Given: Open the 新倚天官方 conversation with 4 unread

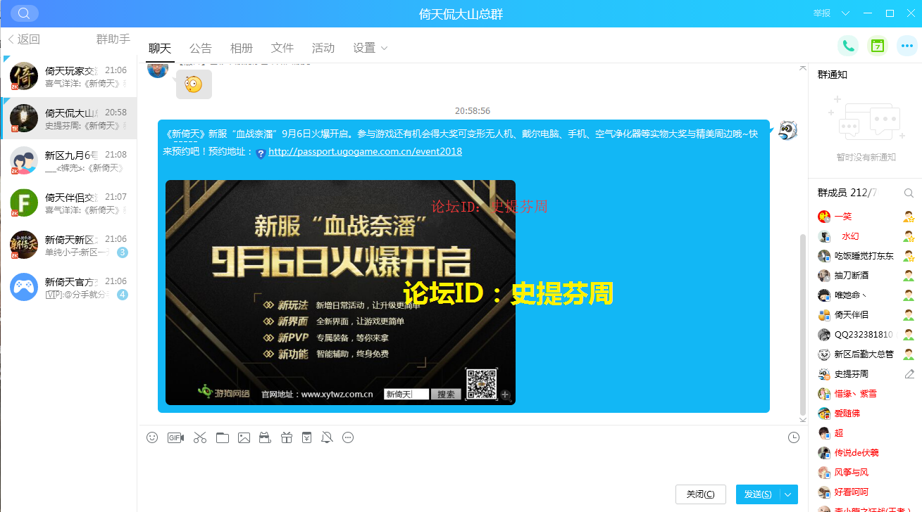Looking at the screenshot, I should pyautogui.click(x=68, y=287).
